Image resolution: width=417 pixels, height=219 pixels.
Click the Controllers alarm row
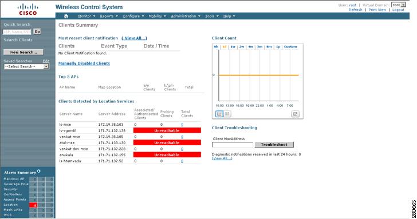coord(29,194)
